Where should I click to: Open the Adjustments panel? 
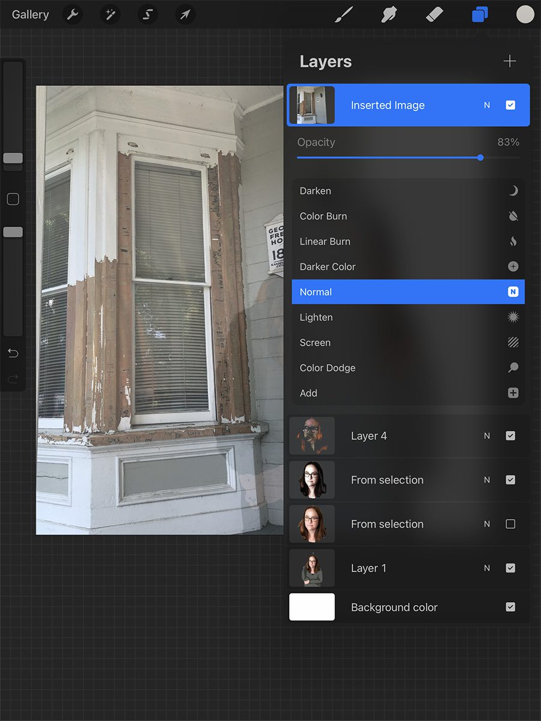110,14
